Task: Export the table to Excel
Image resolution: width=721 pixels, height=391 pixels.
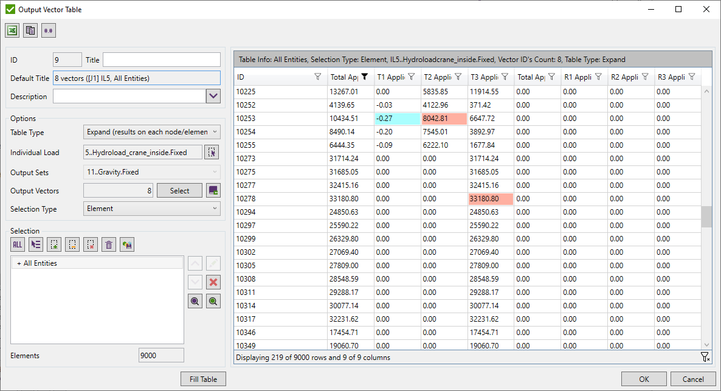Action: tap(12, 30)
